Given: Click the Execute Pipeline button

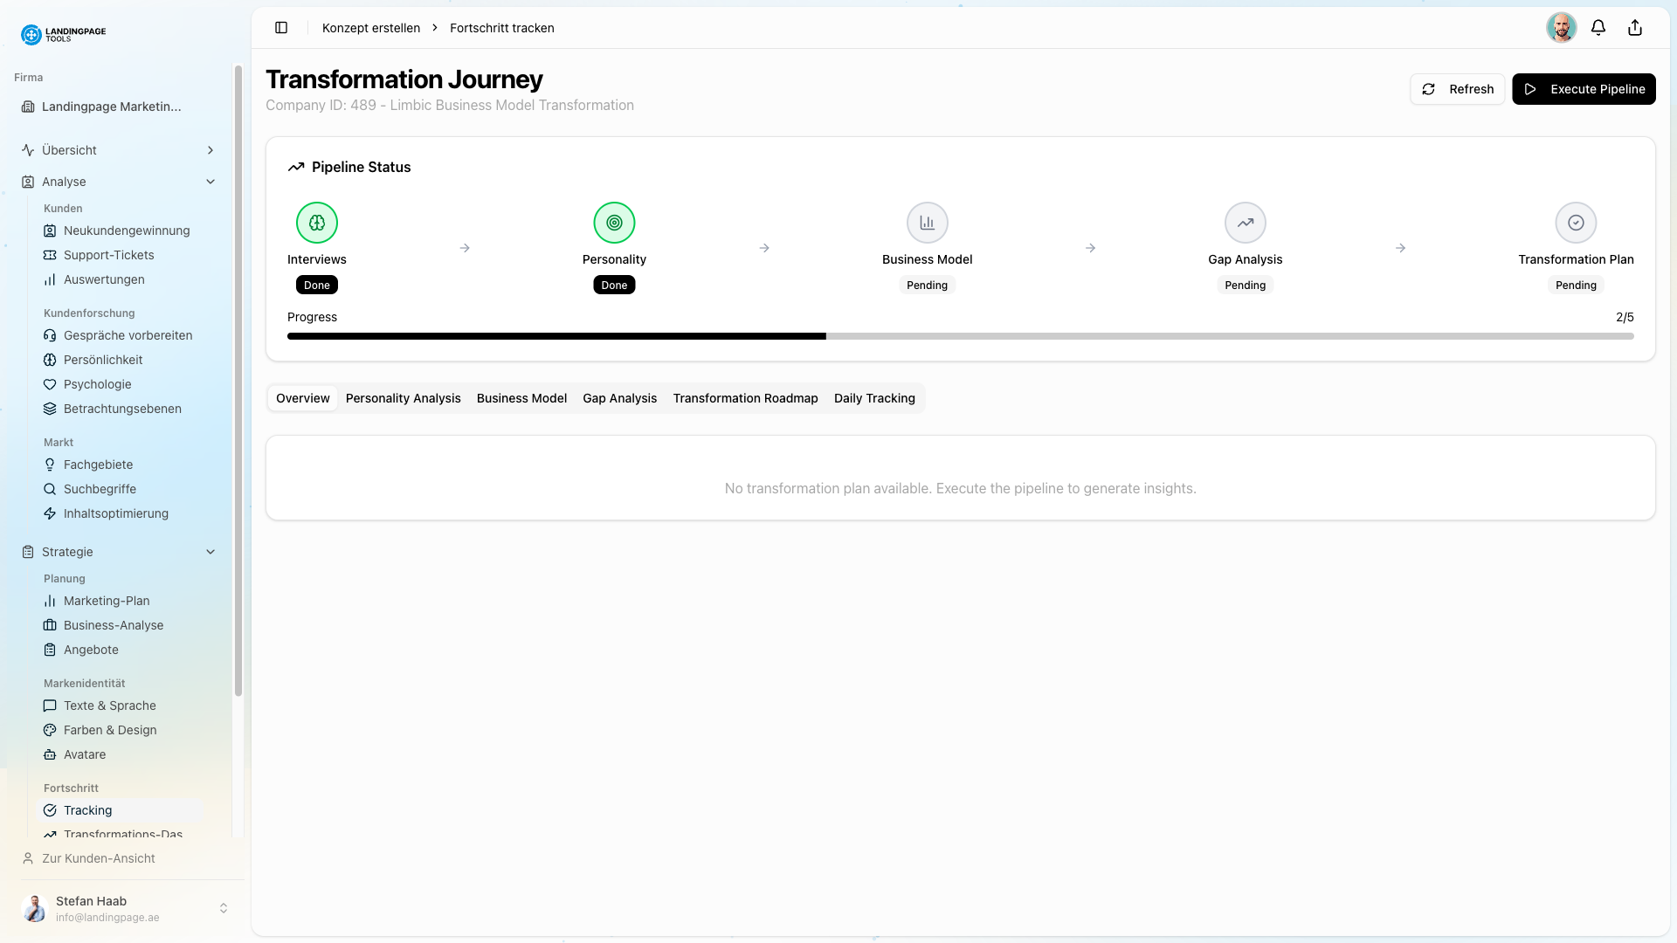Looking at the screenshot, I should [x=1584, y=88].
